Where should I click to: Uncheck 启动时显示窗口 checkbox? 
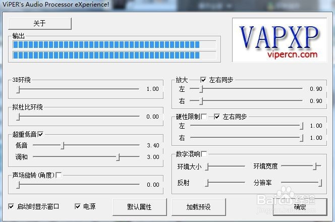11,206
